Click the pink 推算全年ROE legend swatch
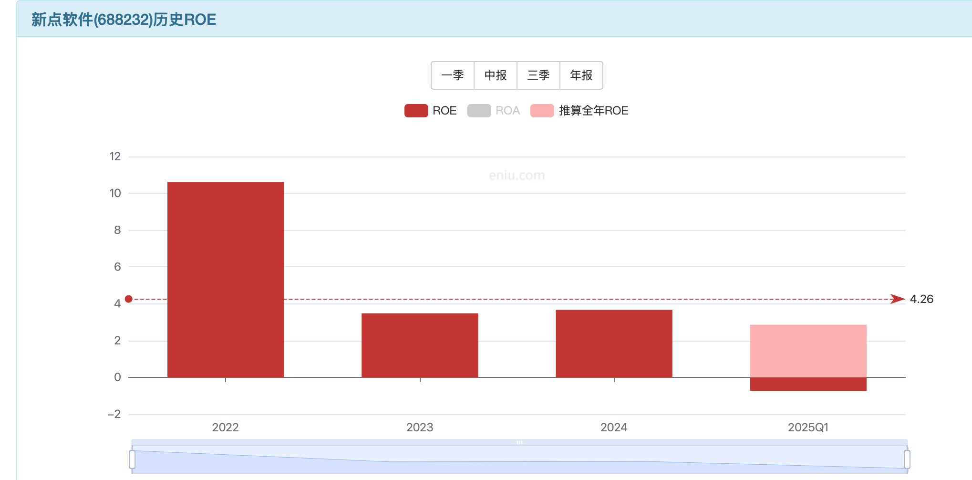 tap(542, 111)
